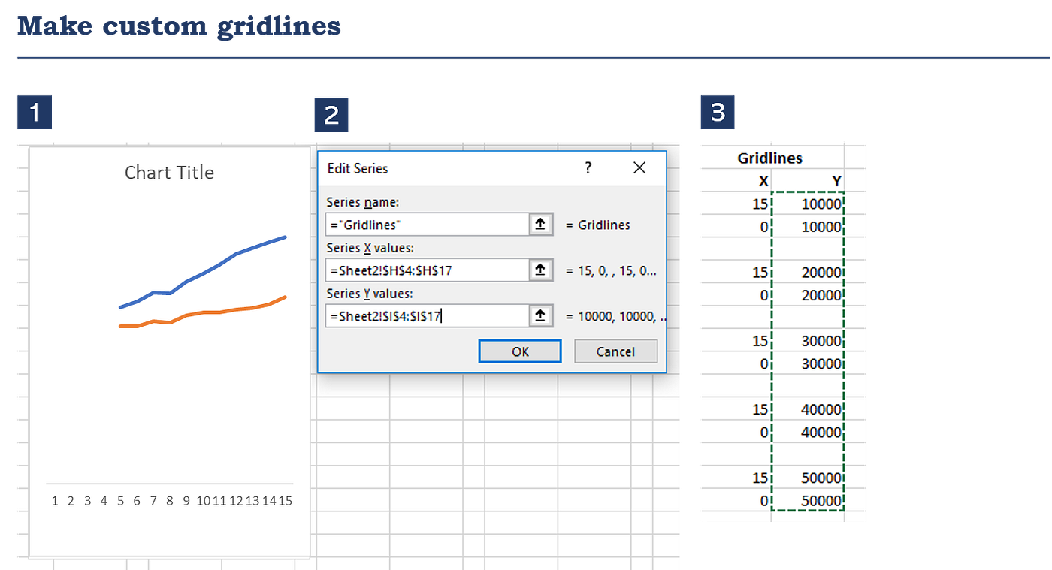Click the Make custom gridlines heading
Viewport: 1052px width, 570px height.
pyautogui.click(x=179, y=26)
